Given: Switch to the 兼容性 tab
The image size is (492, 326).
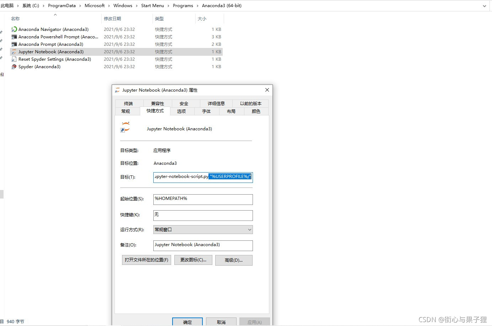Looking at the screenshot, I should click(157, 103).
